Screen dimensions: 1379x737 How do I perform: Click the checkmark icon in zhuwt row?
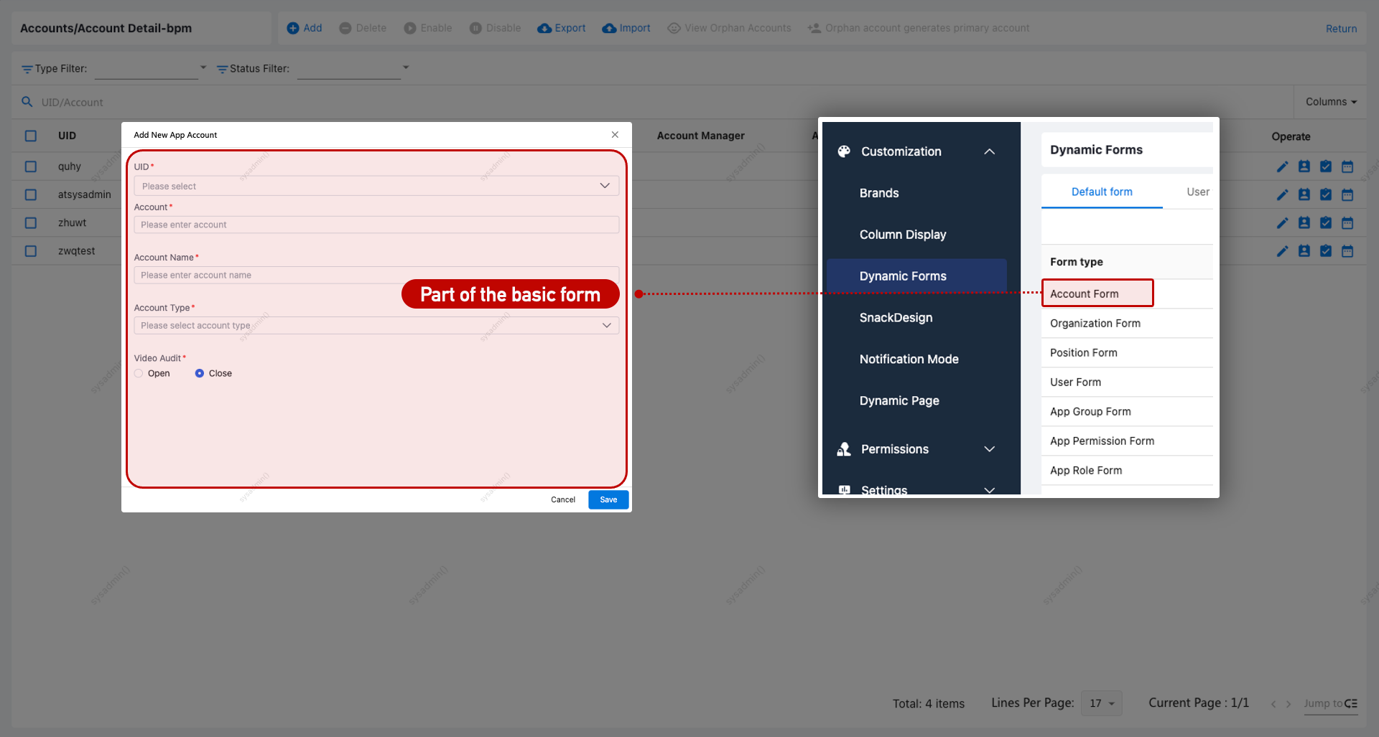coord(1326,223)
